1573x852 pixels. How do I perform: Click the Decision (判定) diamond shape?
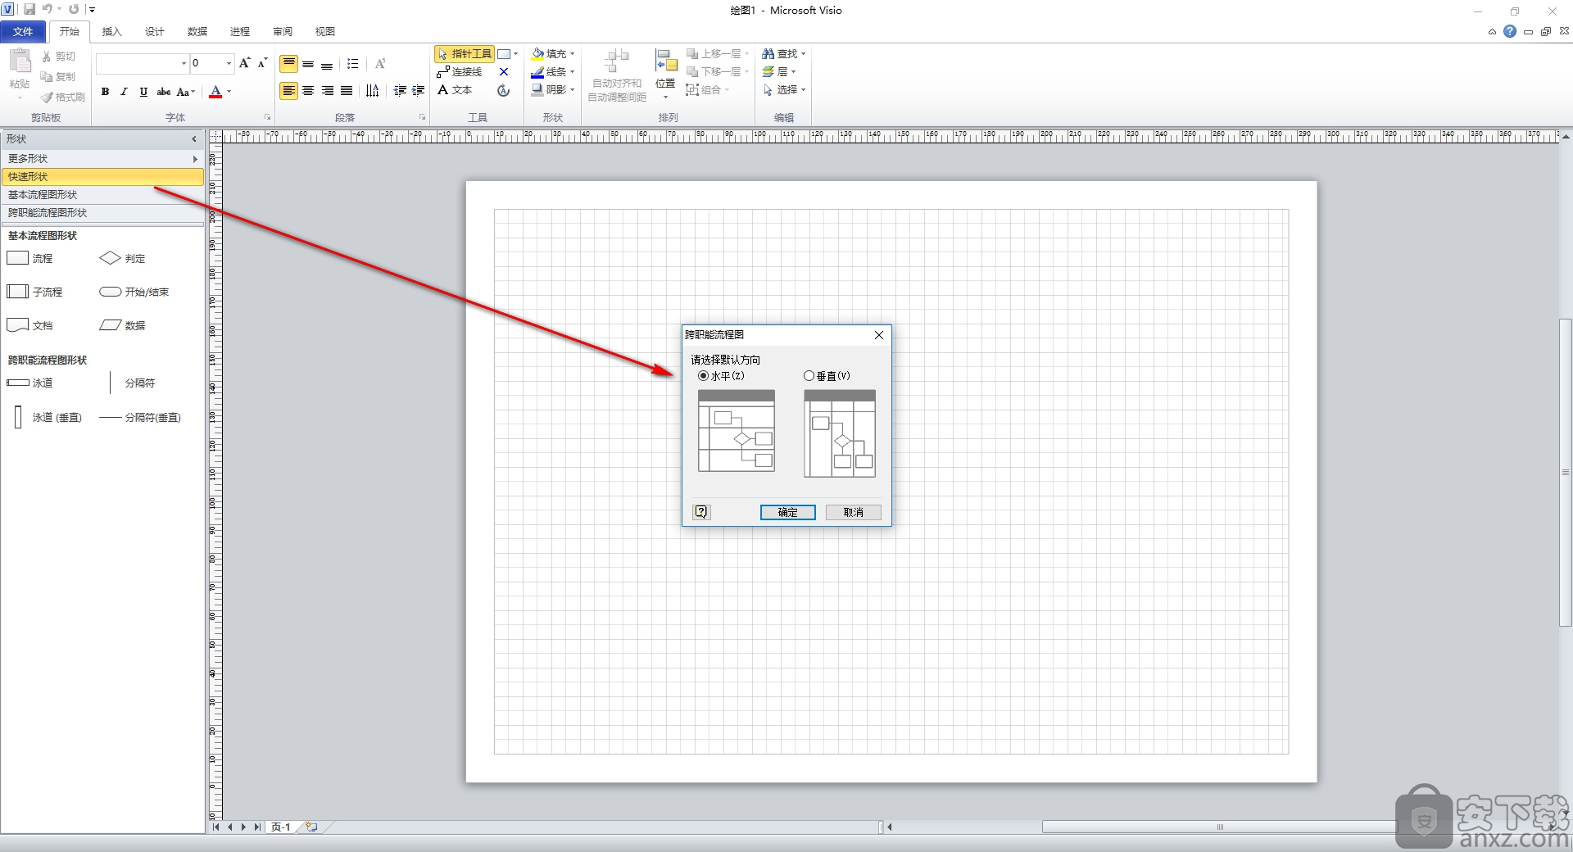point(110,258)
